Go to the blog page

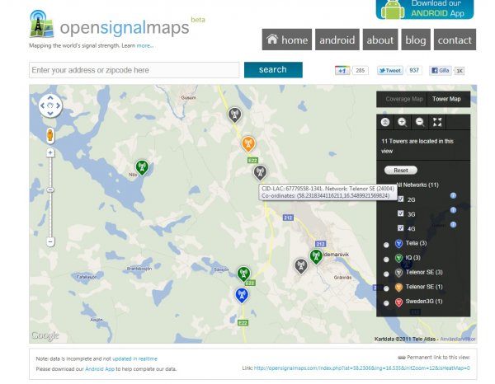point(416,40)
